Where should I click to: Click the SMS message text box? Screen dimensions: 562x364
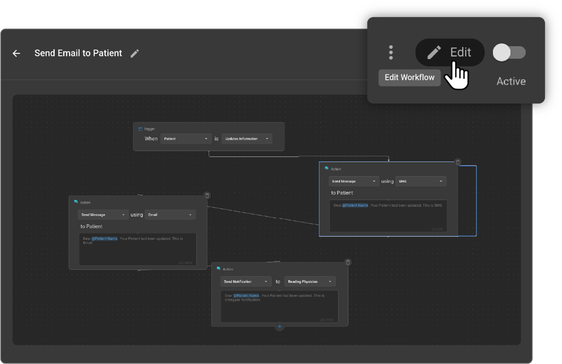(388, 218)
